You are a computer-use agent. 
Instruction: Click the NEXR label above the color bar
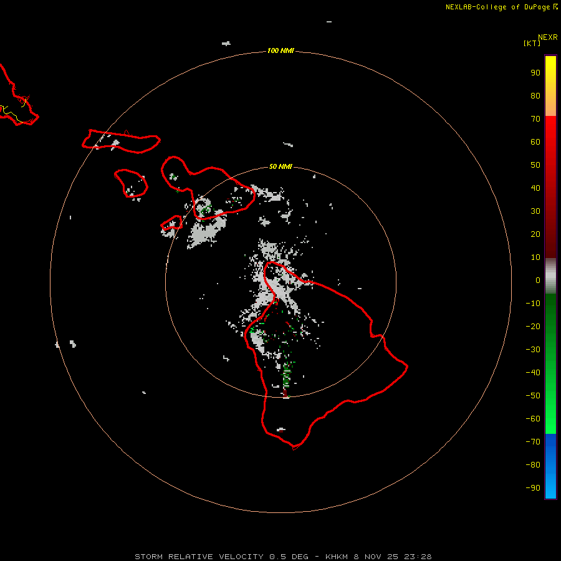548,37
